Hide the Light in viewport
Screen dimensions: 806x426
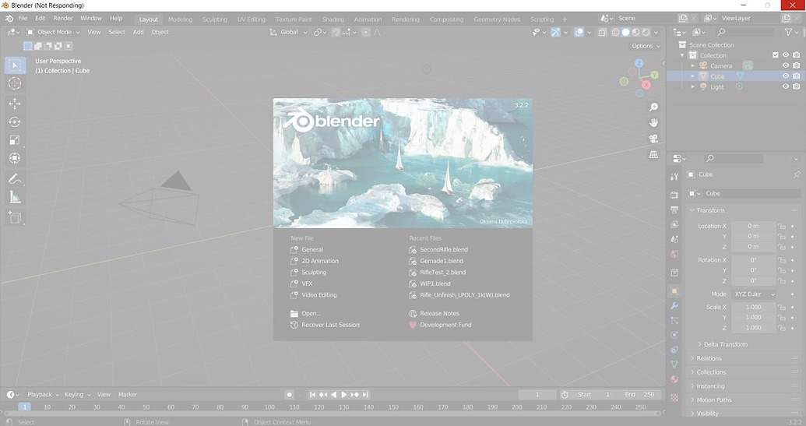tap(786, 87)
